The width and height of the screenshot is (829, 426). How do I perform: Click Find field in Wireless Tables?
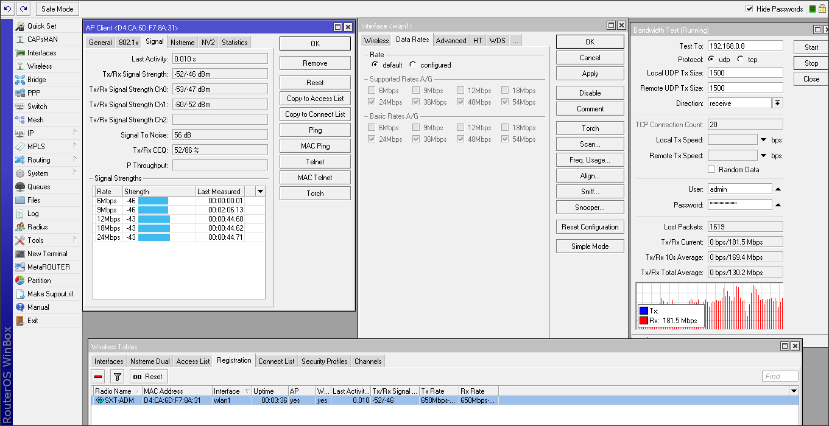(x=780, y=377)
